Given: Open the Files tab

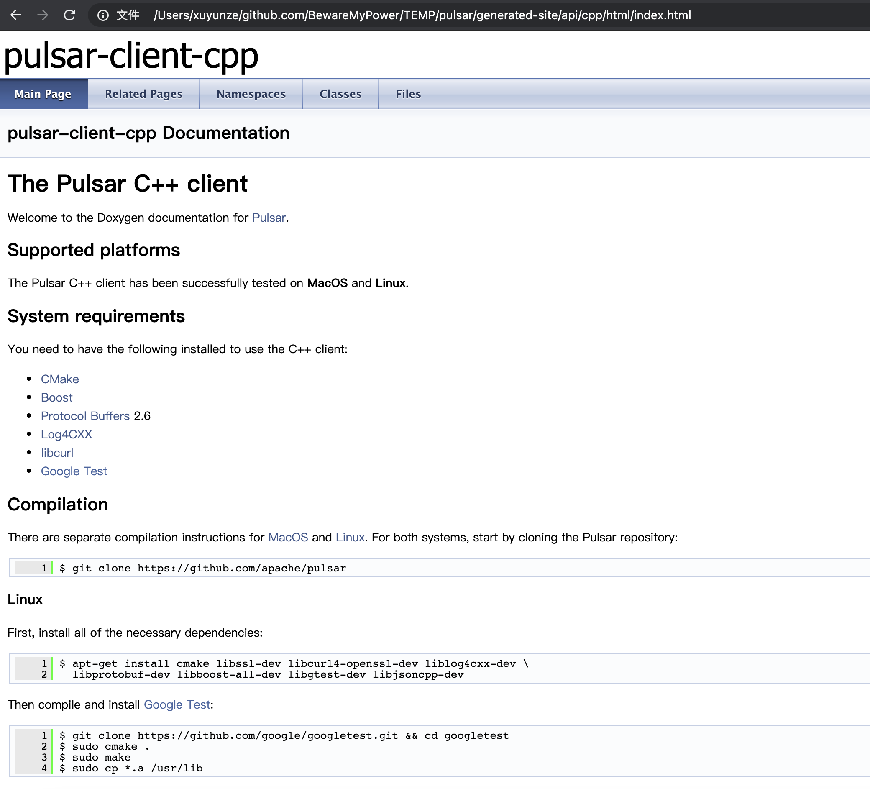Looking at the screenshot, I should (408, 94).
